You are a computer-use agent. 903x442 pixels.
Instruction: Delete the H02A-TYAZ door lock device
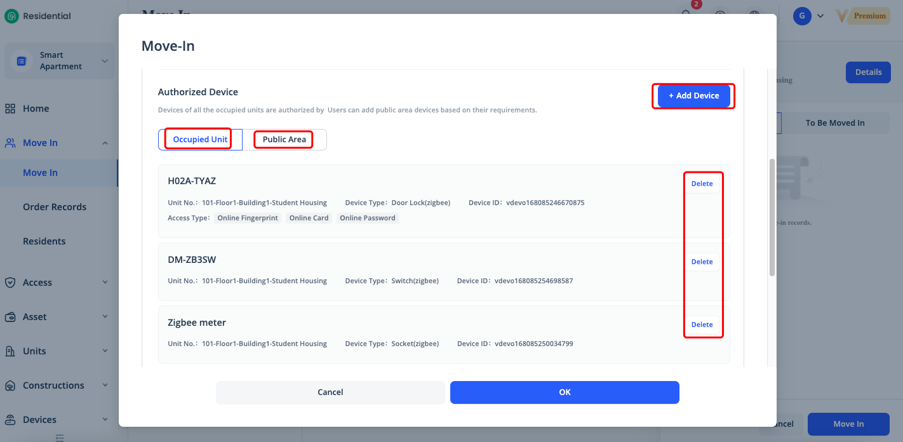[x=702, y=184]
